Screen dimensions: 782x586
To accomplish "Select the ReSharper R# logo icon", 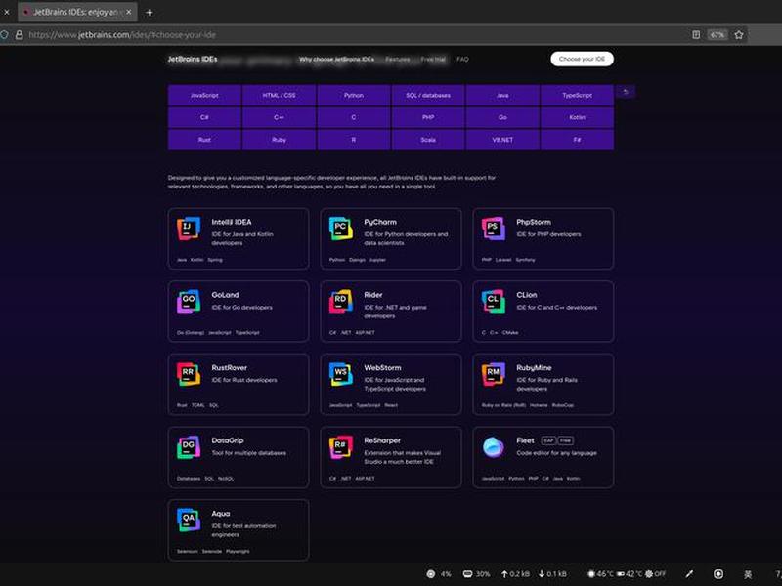I will coord(340,447).
